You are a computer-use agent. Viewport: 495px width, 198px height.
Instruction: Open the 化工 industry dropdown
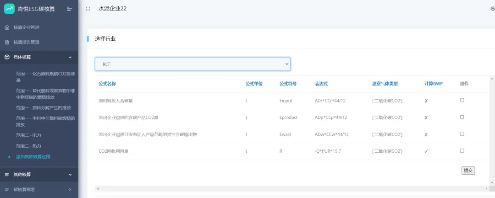click(192, 64)
